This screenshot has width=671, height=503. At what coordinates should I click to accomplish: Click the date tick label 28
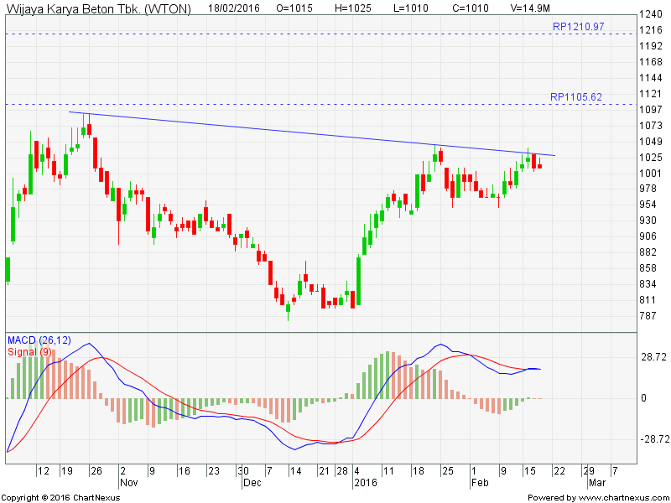[342, 471]
